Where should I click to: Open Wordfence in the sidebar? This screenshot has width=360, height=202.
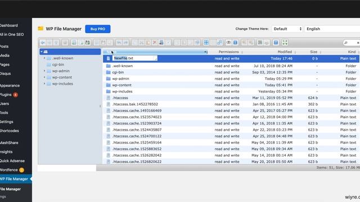[12, 170]
